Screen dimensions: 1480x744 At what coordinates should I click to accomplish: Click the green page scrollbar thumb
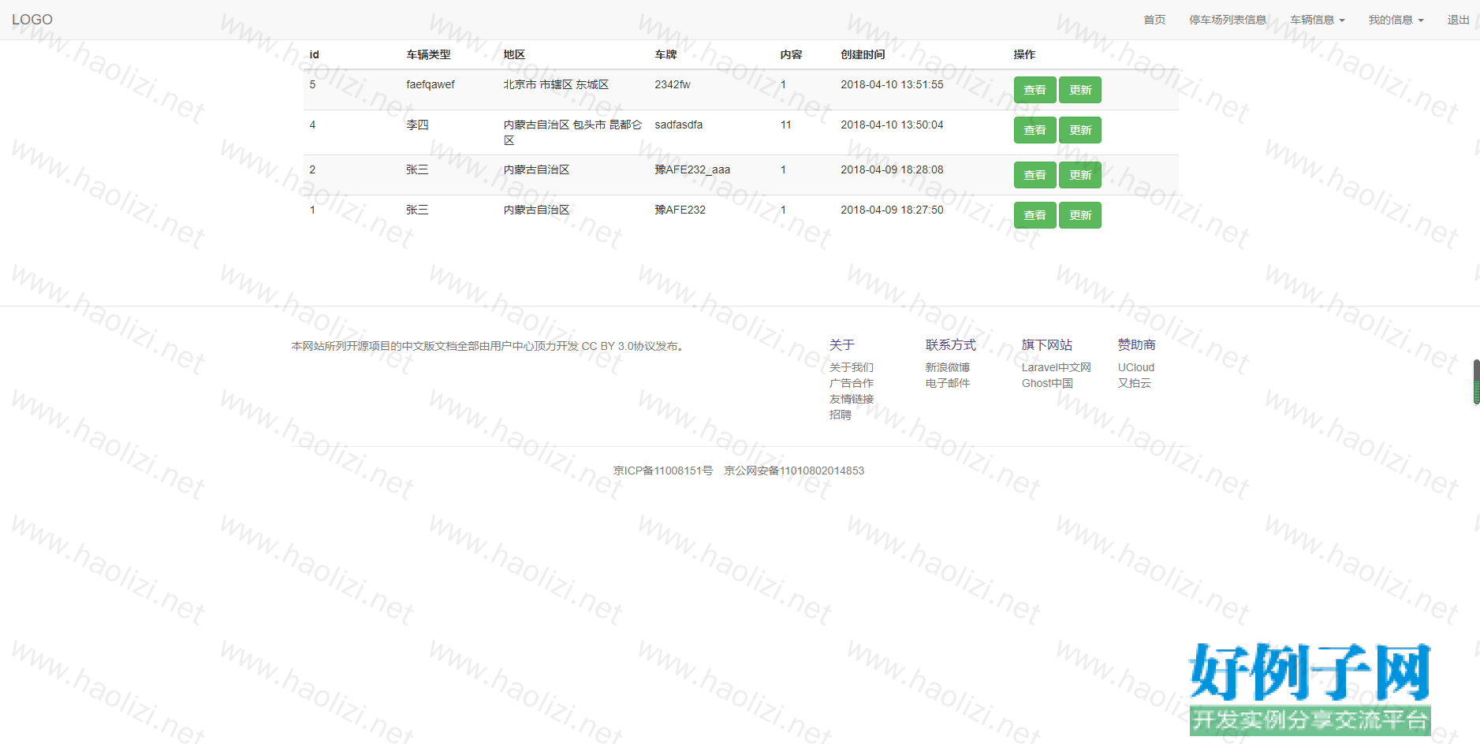[1476, 382]
